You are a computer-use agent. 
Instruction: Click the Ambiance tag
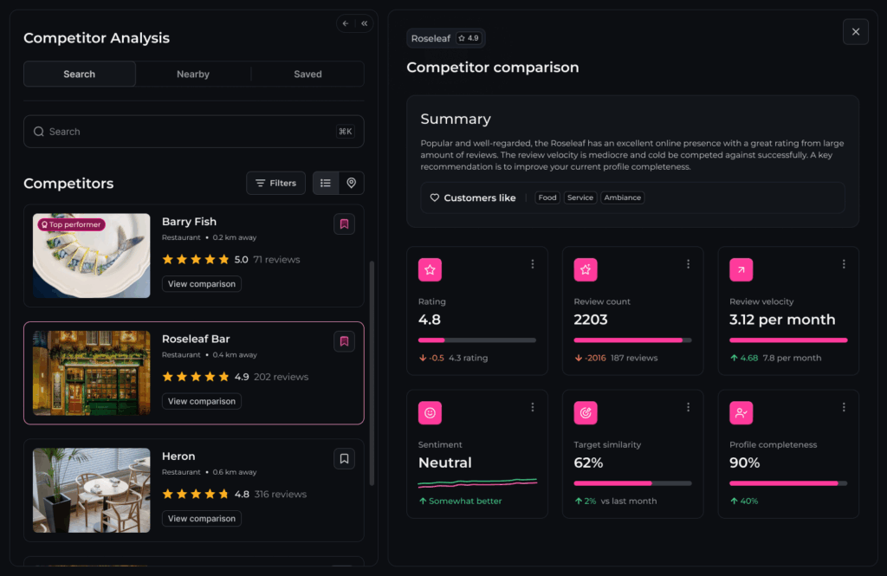point(622,198)
